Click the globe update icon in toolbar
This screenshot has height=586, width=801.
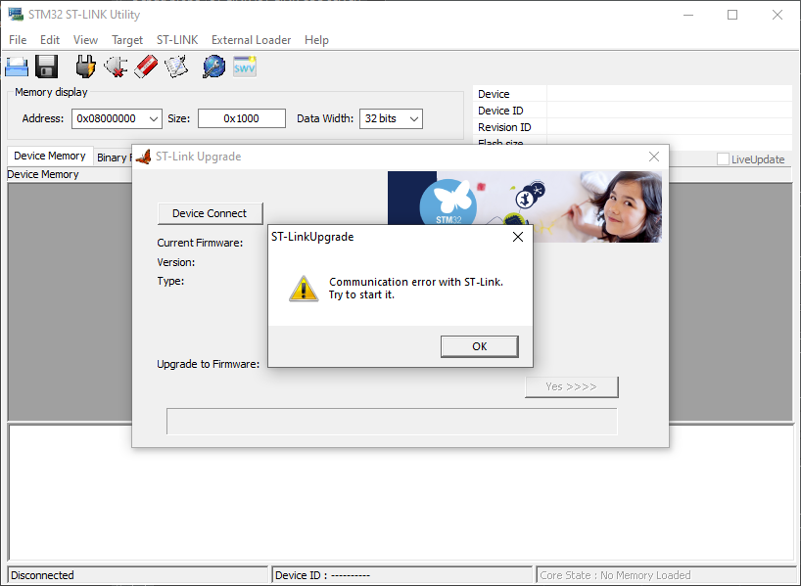click(214, 67)
